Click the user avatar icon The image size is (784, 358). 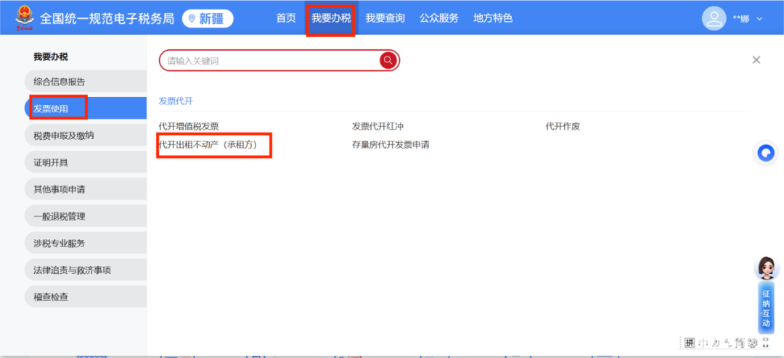[x=714, y=18]
